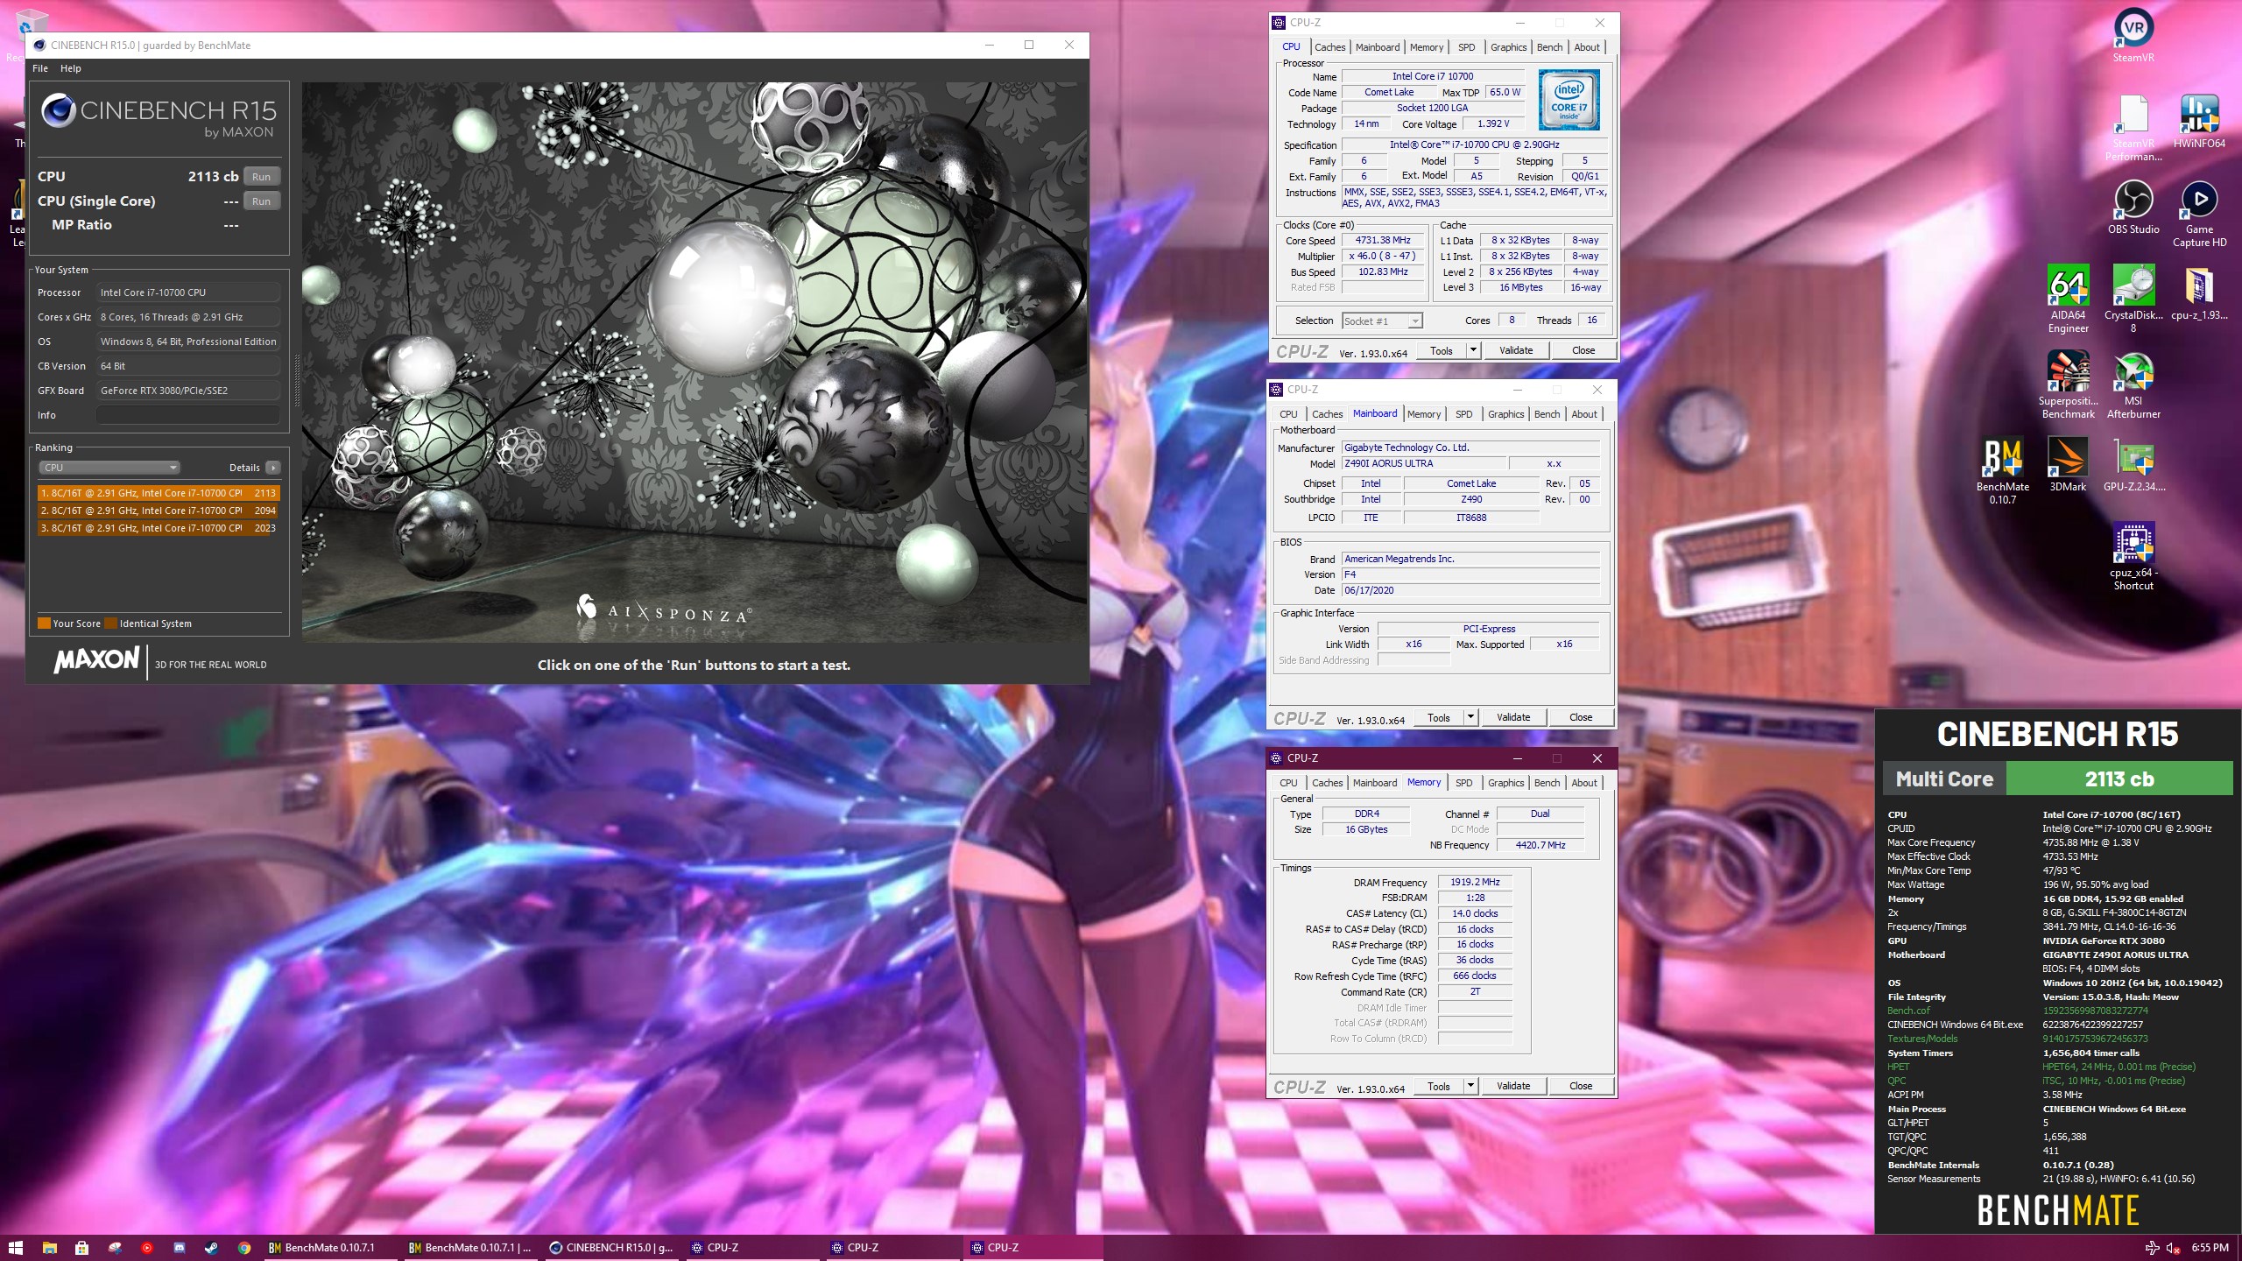This screenshot has height=1261, width=2242.
Task: Open Tools dropdown arrow in Memory window
Action: tap(1470, 1086)
